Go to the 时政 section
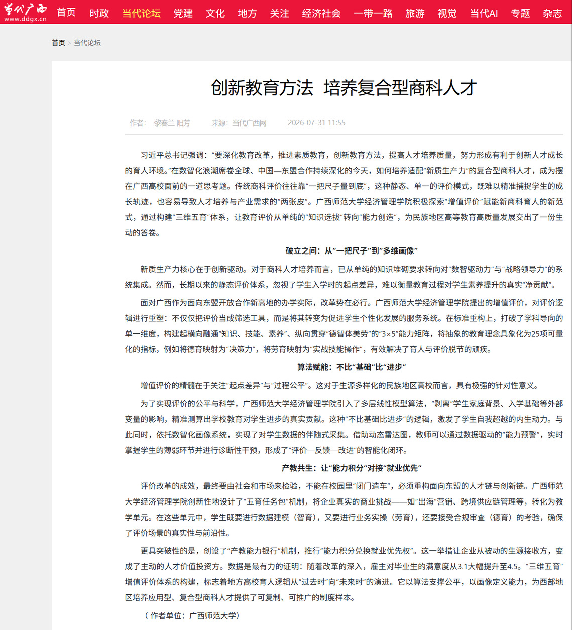The image size is (572, 630). [99, 13]
